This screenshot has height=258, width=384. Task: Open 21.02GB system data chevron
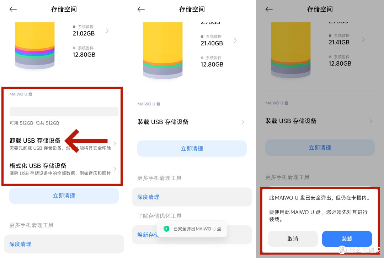point(107,31)
